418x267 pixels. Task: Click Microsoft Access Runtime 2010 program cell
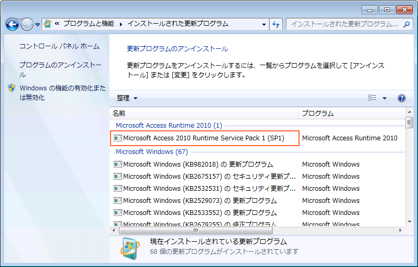pos(350,138)
